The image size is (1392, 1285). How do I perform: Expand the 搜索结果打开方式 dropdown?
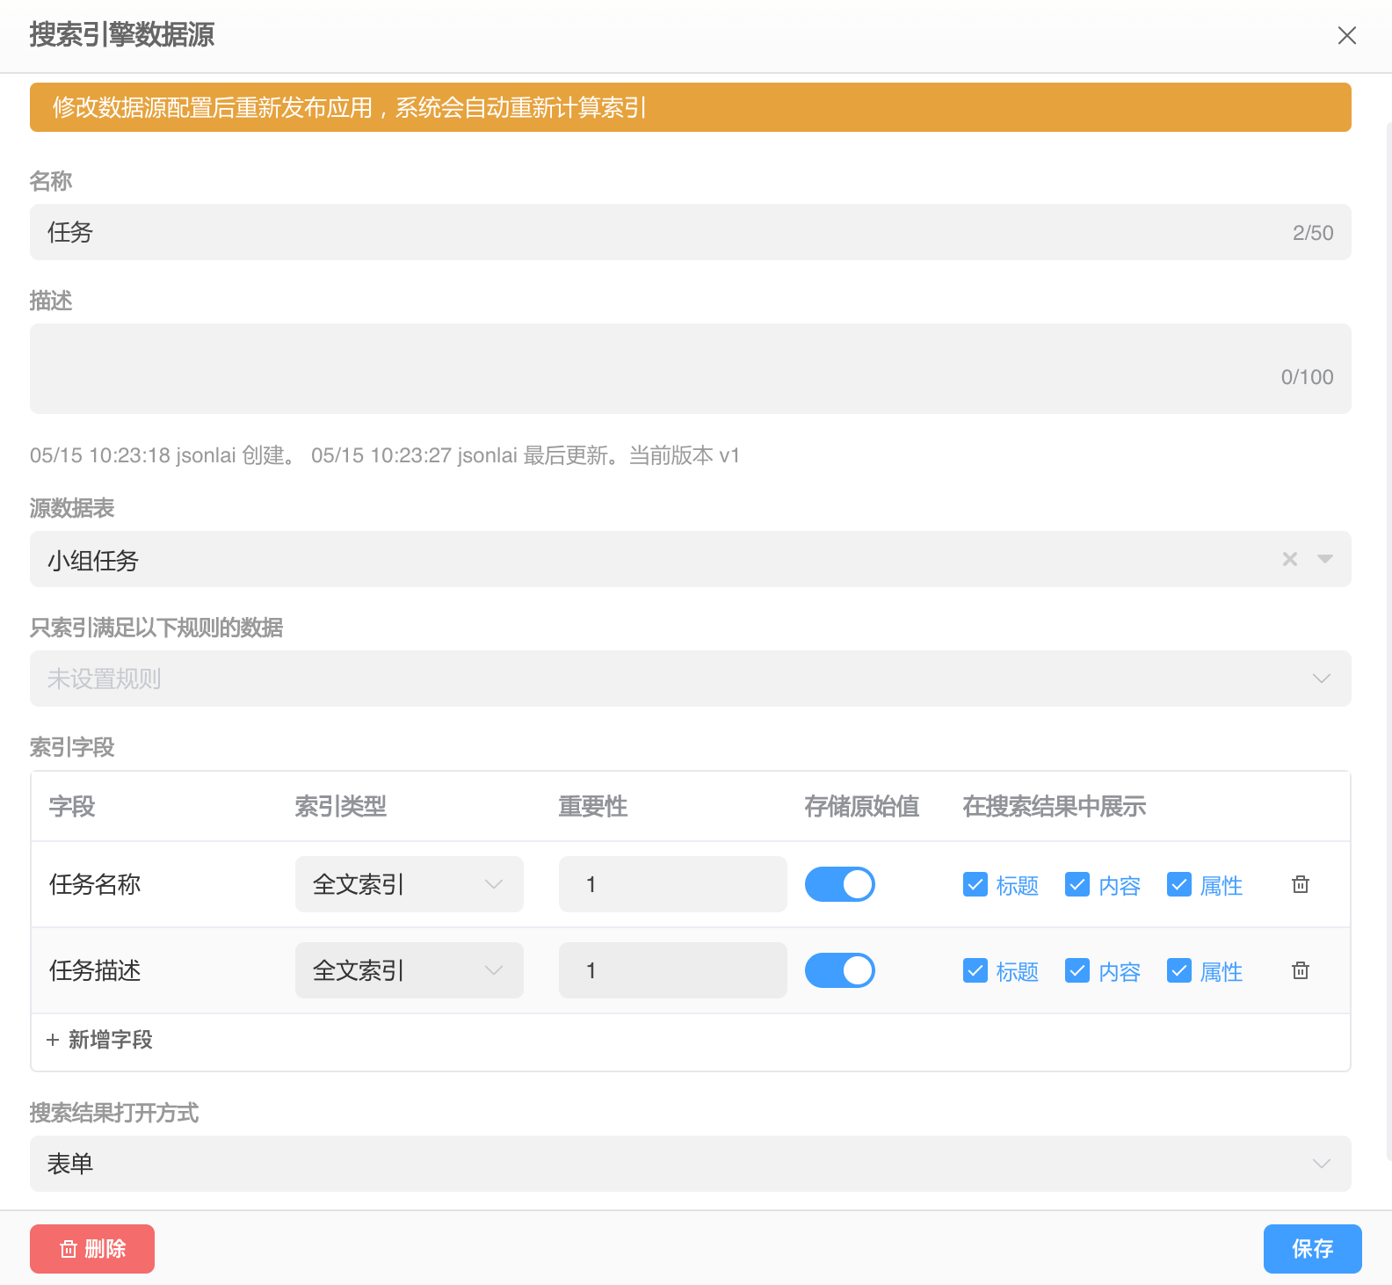click(x=1321, y=1164)
